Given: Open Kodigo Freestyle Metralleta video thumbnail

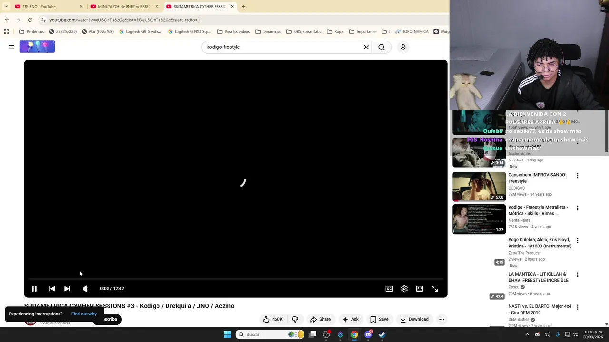Looking at the screenshot, I should pos(479,219).
